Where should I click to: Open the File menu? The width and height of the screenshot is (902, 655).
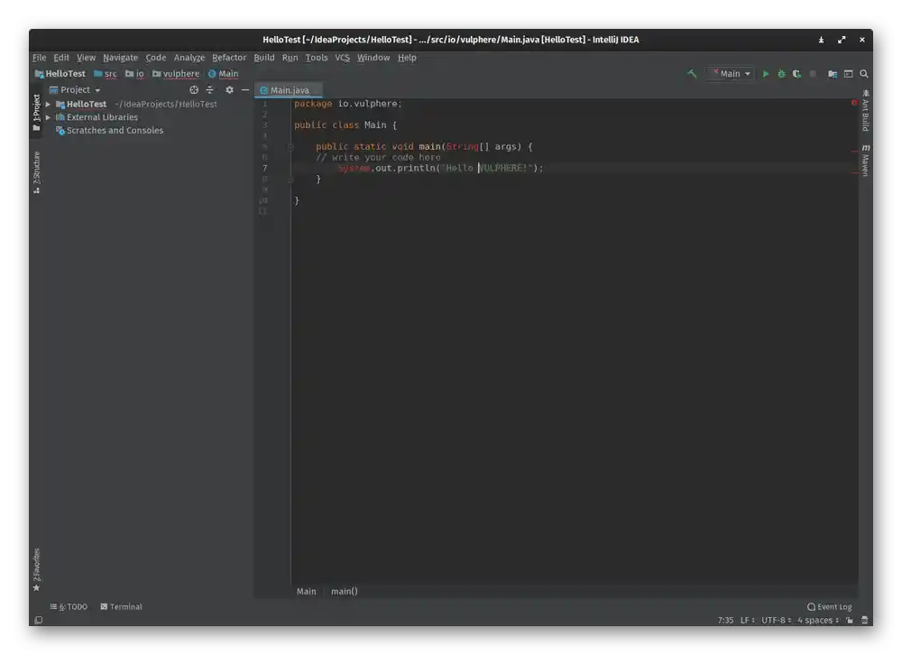pyautogui.click(x=39, y=58)
